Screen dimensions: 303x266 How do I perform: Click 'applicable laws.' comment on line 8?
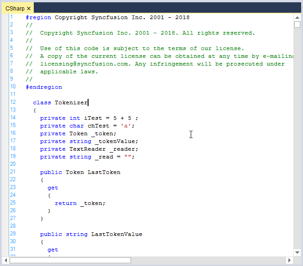point(69,72)
